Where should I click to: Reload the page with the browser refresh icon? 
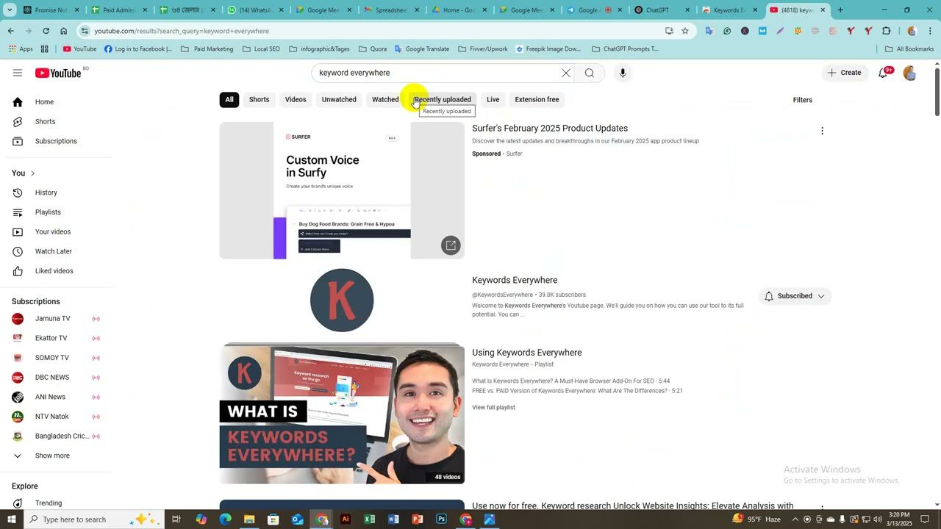[x=46, y=31]
